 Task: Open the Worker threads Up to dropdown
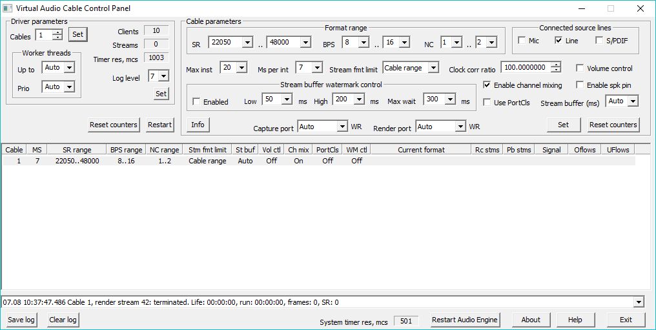pos(70,67)
